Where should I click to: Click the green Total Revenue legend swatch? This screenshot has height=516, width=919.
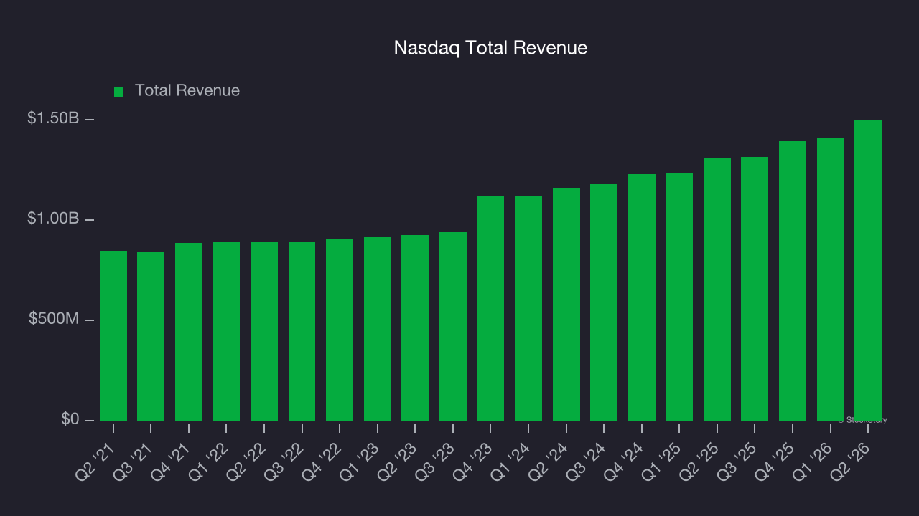tap(119, 92)
